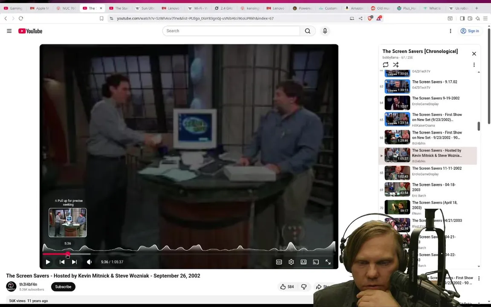This screenshot has height=307, width=491.
Task: Click playlist title The Screen Savers [Chronological]
Action: coord(420,51)
